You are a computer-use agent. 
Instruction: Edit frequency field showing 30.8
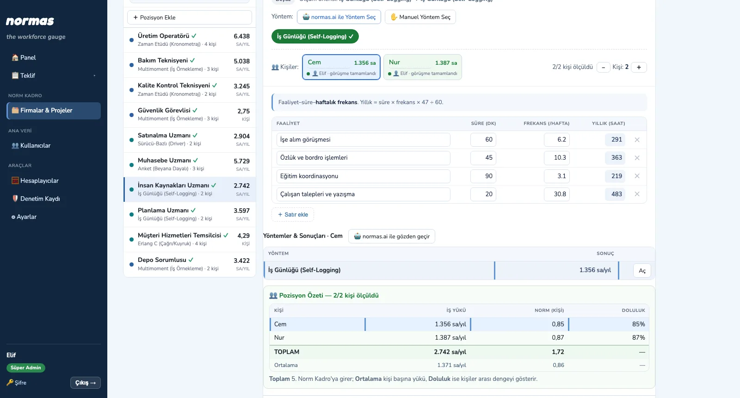pyautogui.click(x=556, y=194)
